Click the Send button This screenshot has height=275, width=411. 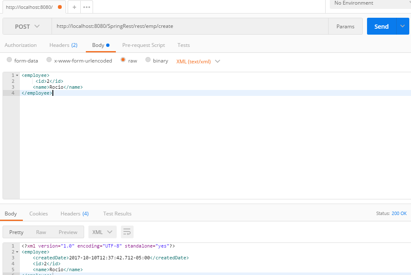point(382,26)
